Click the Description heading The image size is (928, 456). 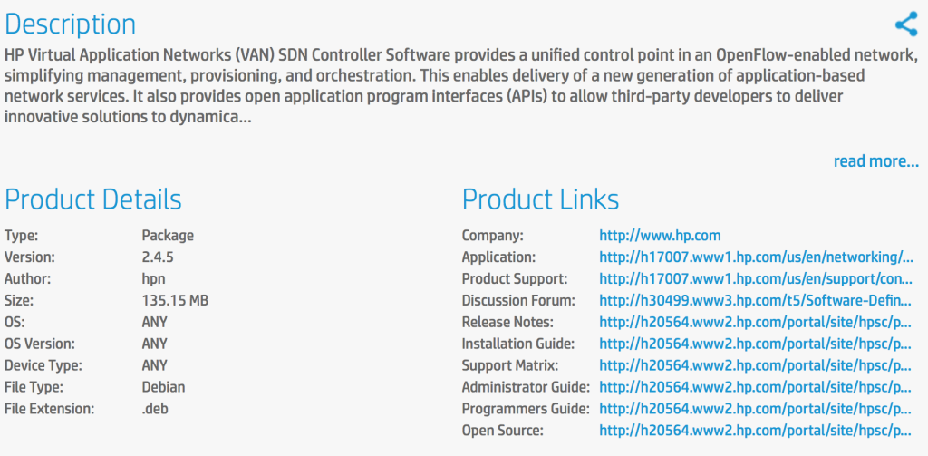point(70,24)
